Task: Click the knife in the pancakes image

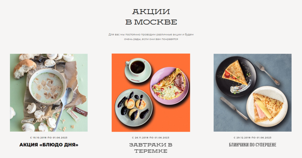Action: tap(234, 108)
